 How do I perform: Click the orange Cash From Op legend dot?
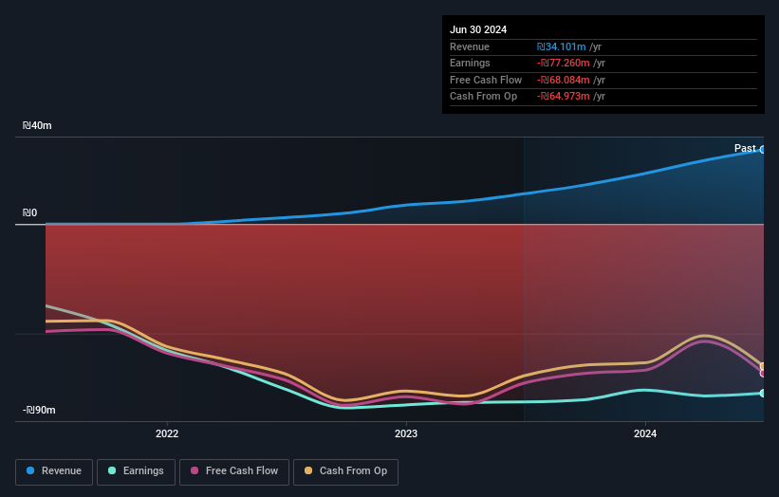(x=308, y=470)
